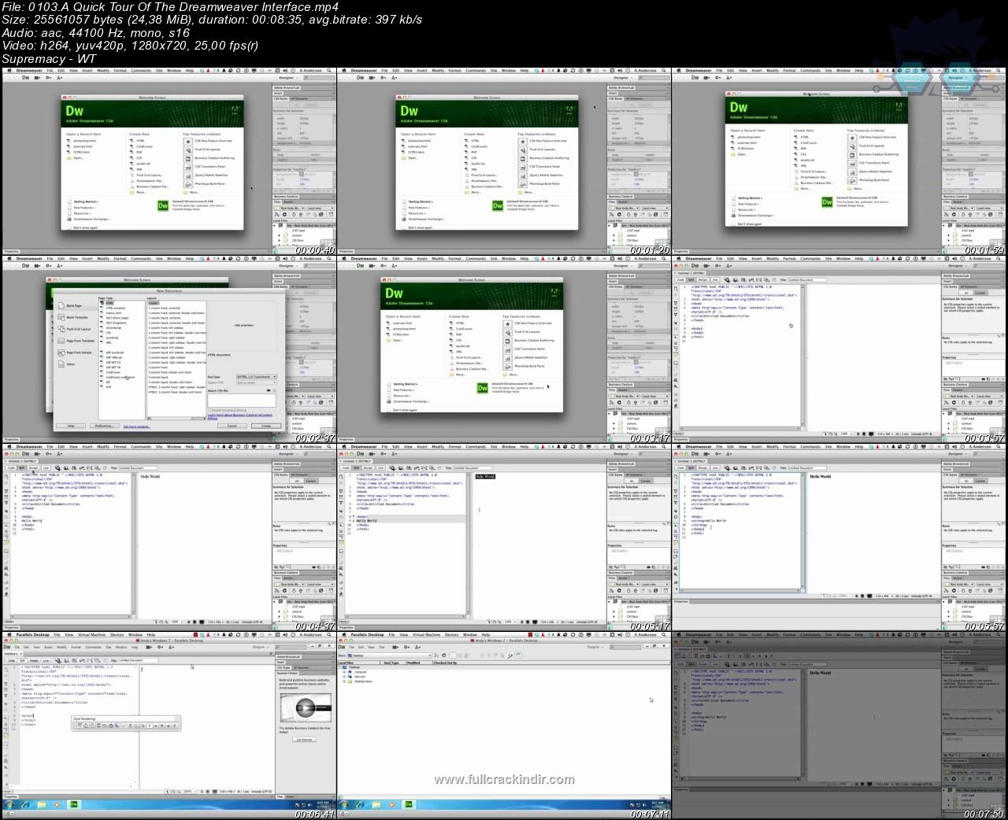Check Don't show again in 00:00:40 frame
The width and height of the screenshot is (1008, 820).
69,227
